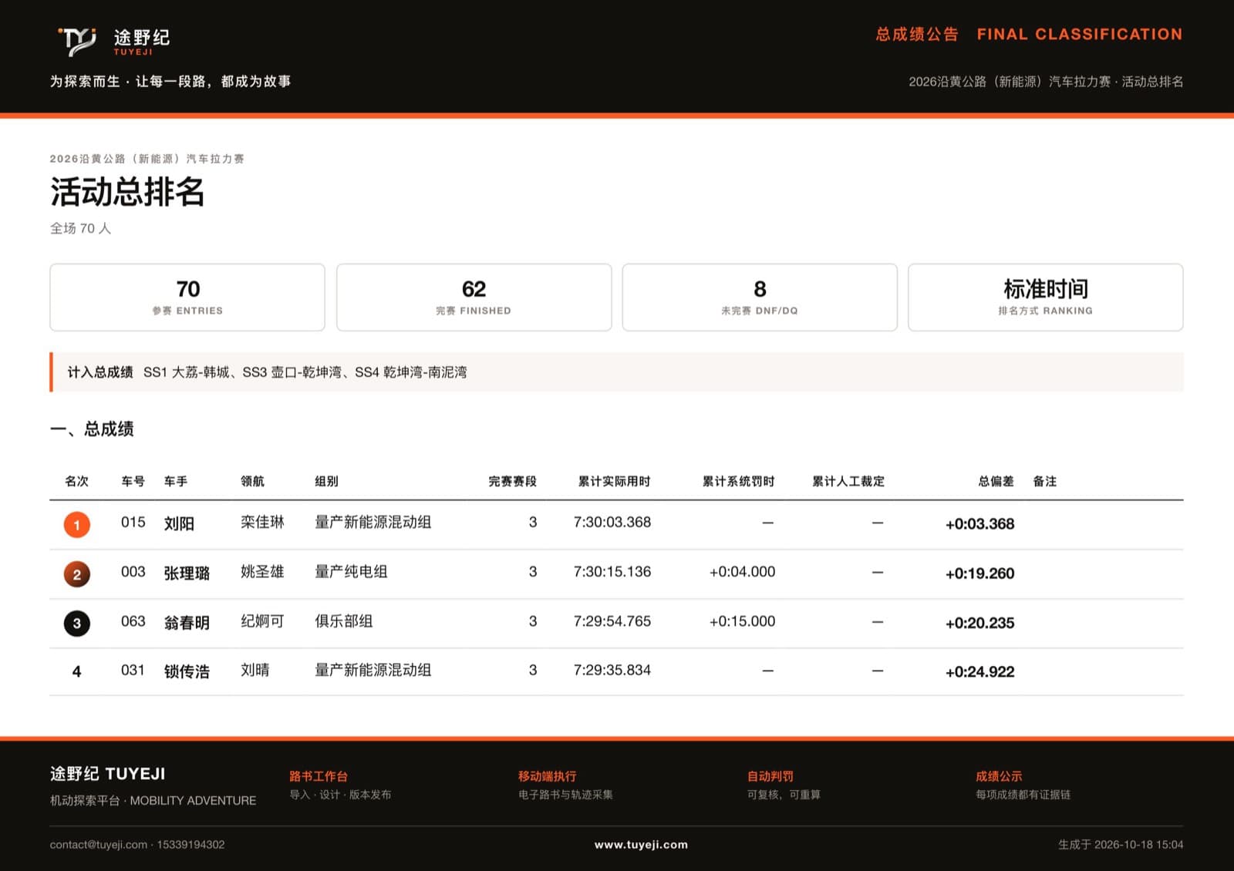
Task: Select the 62 完赛 FINISHED card
Action: click(x=474, y=298)
